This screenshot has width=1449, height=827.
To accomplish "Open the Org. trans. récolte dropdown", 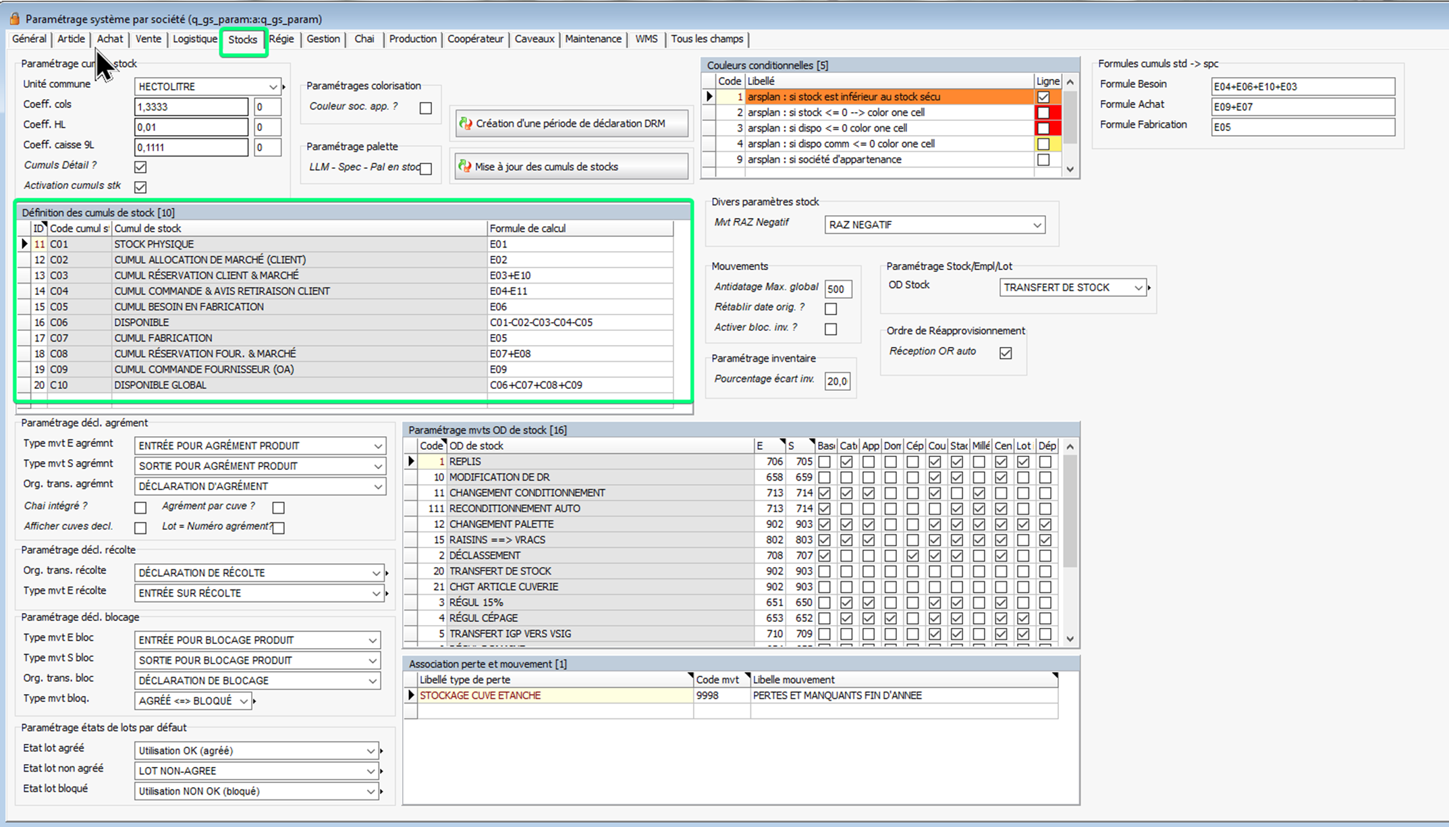I will (376, 573).
